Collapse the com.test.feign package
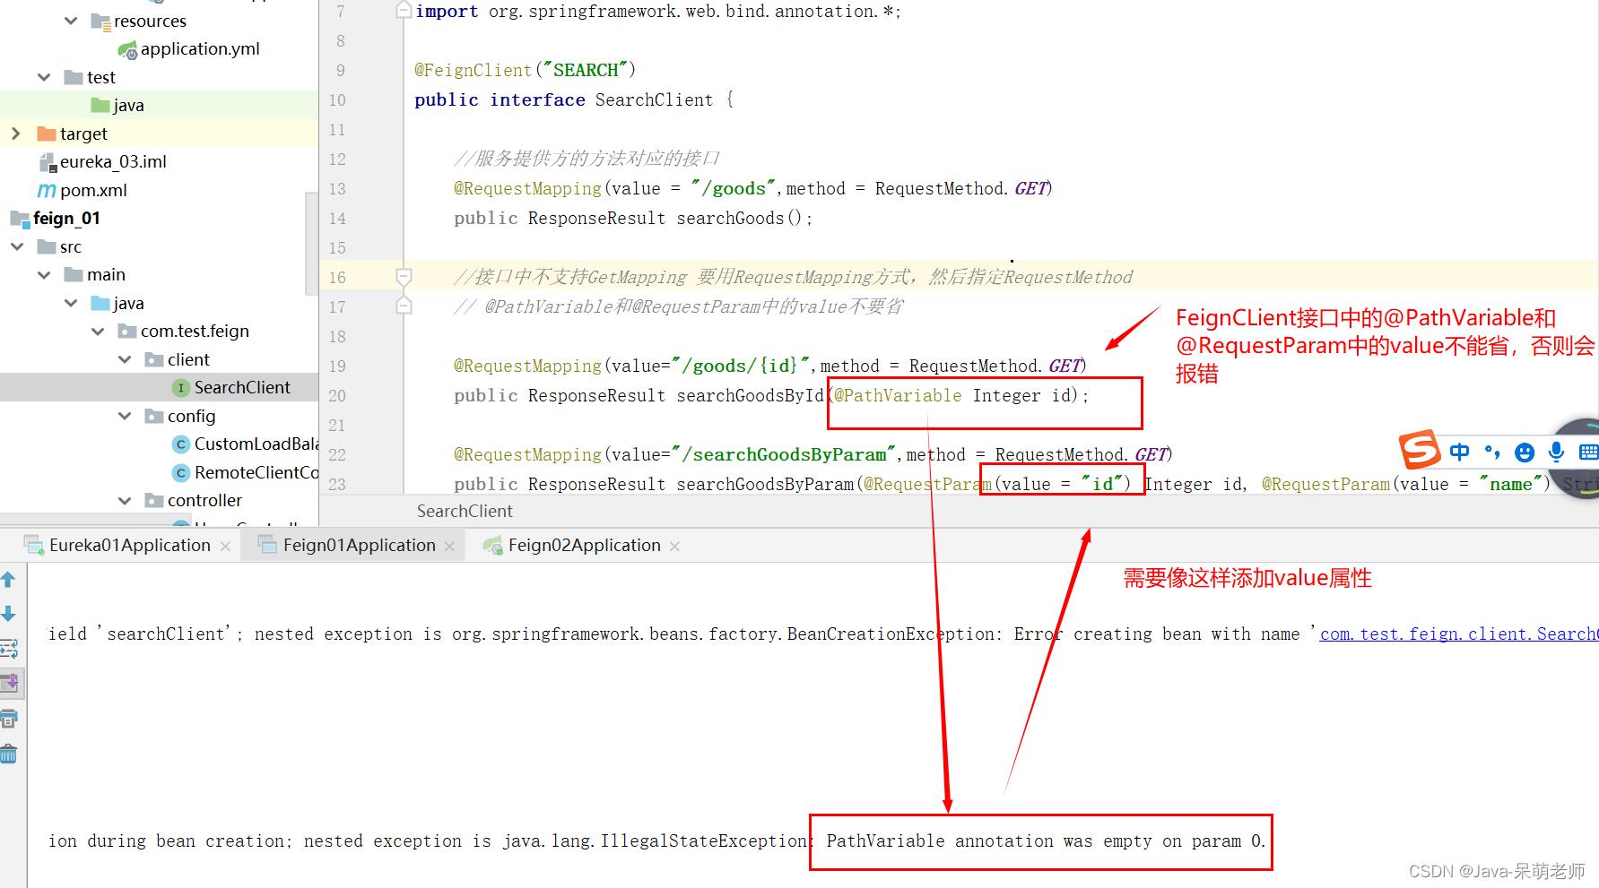This screenshot has width=1599, height=888. click(x=98, y=332)
